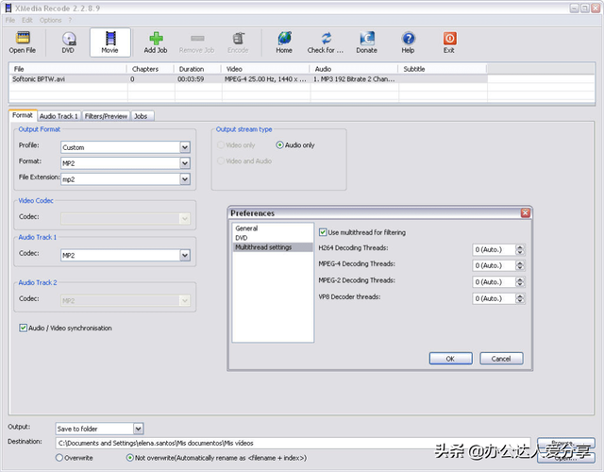This screenshot has width=604, height=472.
Task: Open the File menu
Action: tap(10, 20)
